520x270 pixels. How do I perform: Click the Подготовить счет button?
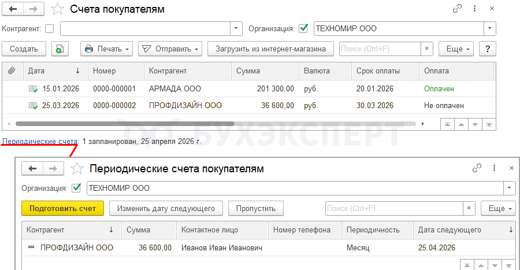[62, 208]
